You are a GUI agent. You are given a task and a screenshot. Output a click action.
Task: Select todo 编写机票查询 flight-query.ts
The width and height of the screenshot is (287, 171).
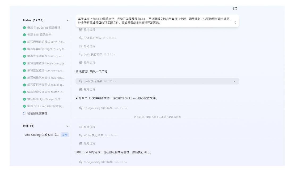pos(46,49)
